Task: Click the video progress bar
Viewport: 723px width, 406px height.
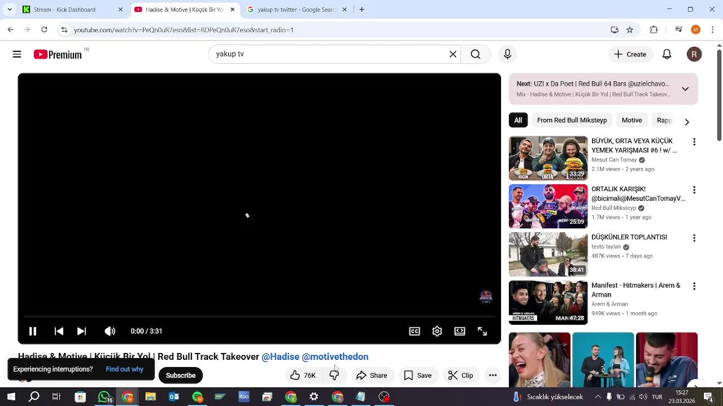Action: coord(259,317)
